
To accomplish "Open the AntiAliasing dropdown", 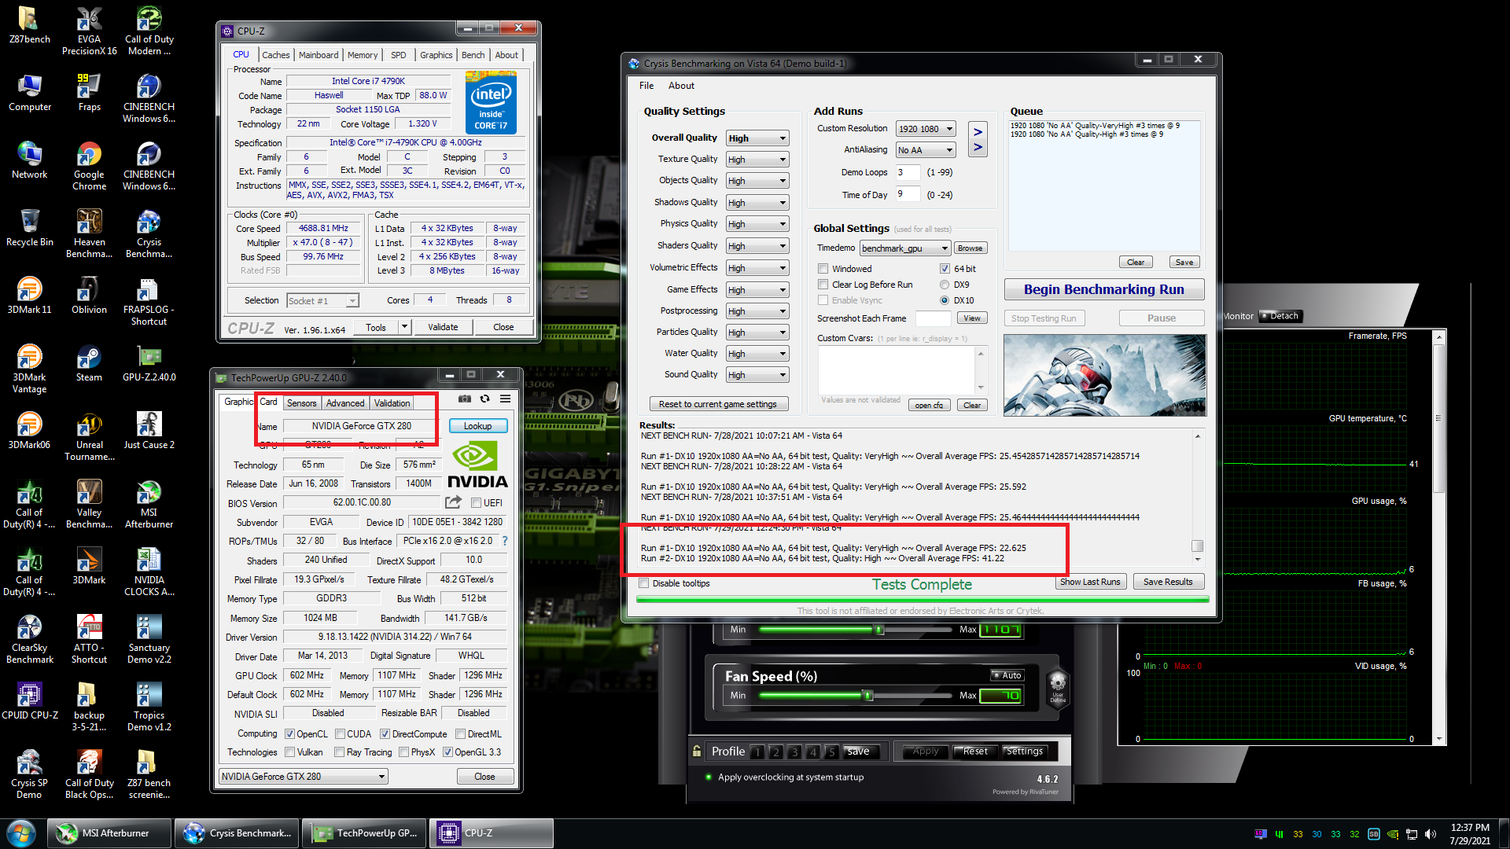I will click(926, 150).
